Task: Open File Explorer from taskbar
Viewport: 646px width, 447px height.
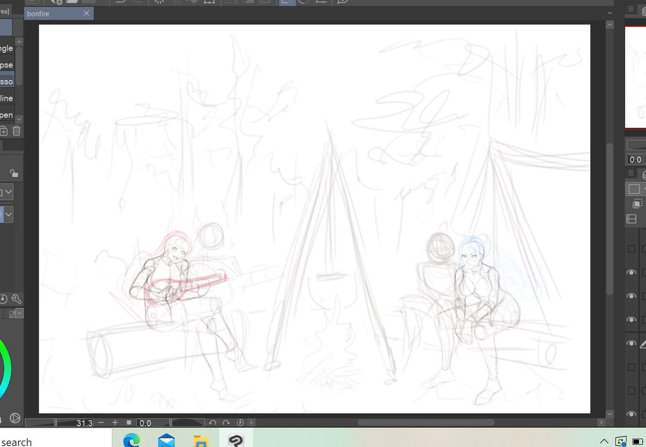Action: 201,441
